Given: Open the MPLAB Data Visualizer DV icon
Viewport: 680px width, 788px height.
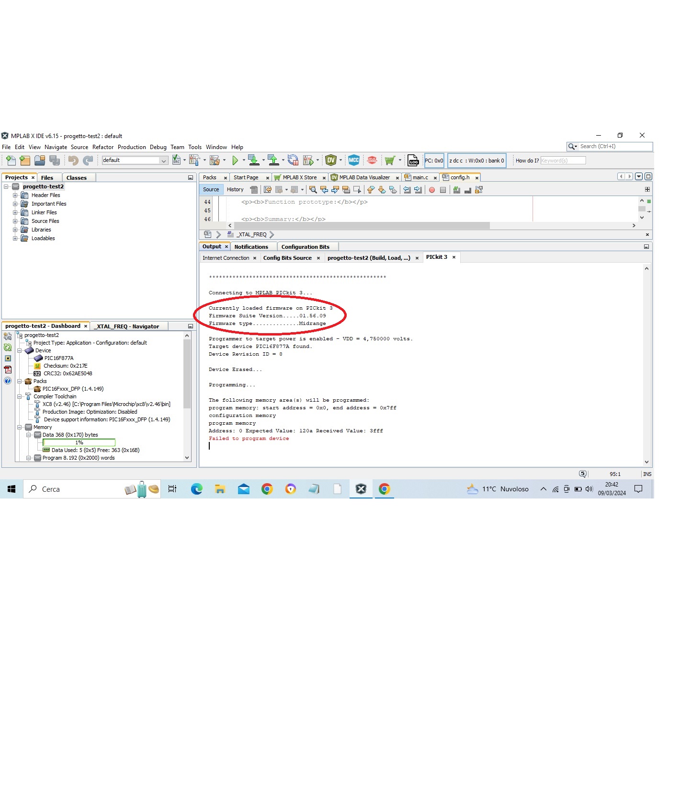Looking at the screenshot, I should pos(330,161).
